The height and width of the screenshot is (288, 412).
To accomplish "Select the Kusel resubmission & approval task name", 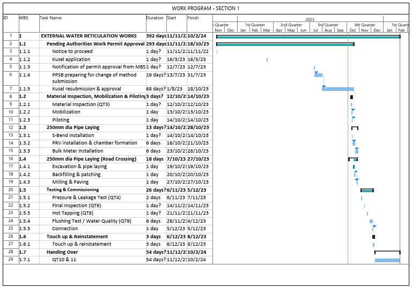I will (86, 89).
